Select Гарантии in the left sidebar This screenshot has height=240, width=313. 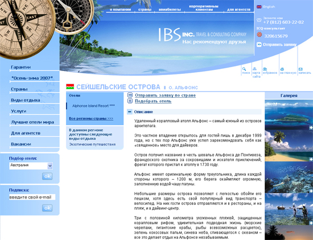pyautogui.click(x=20, y=67)
